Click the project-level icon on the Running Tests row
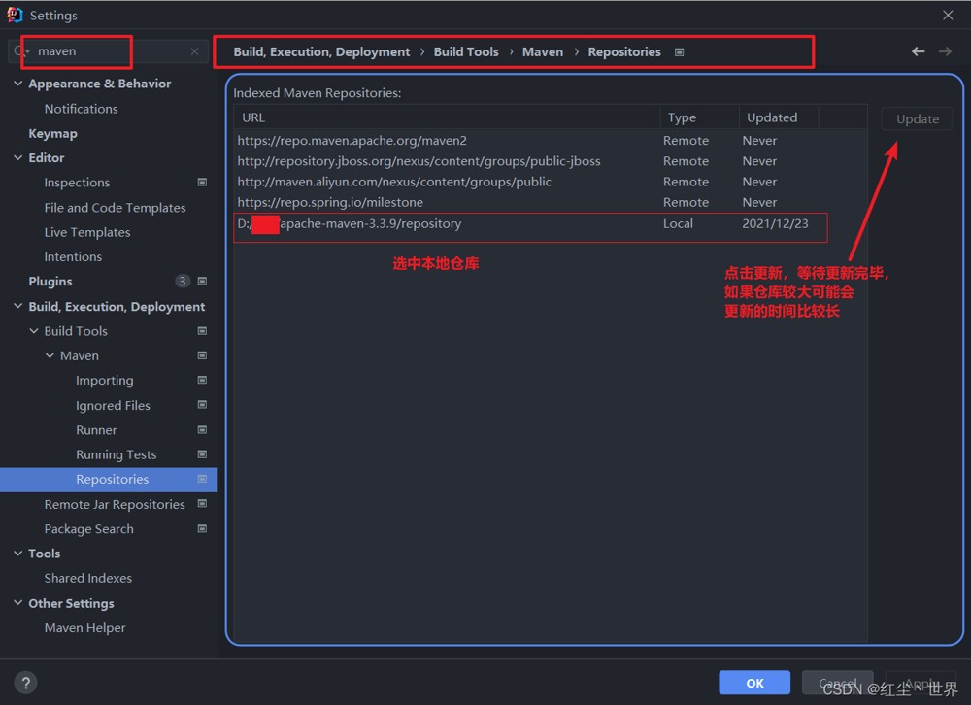971x705 pixels. [x=202, y=454]
